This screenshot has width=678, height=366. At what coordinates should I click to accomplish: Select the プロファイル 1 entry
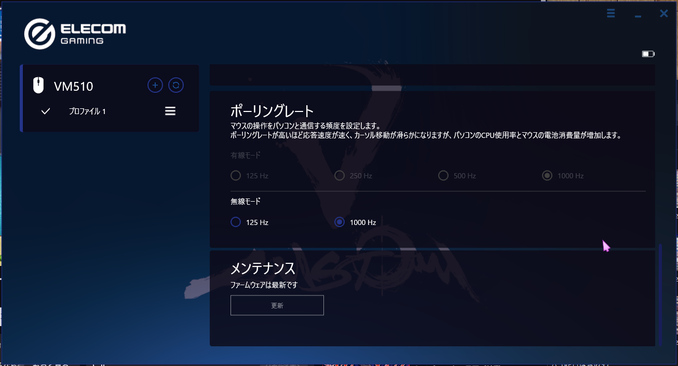pyautogui.click(x=88, y=111)
